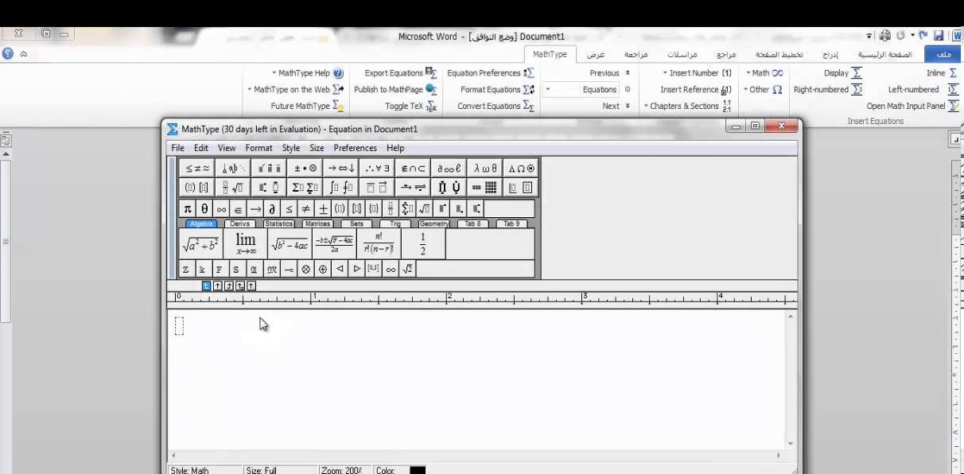Viewport: 964px width, 474px height.
Task: Open the labeled arrow templates palette
Action: coord(413,188)
